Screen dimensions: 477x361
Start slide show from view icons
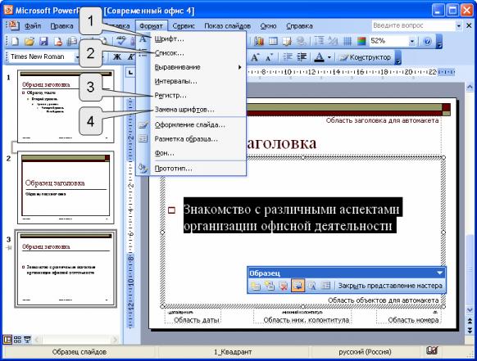tap(27, 339)
